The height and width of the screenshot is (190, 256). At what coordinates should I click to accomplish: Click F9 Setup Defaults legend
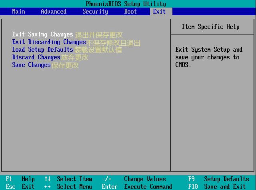pos(218,179)
